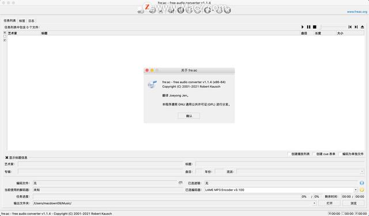Viewport: 369px width, 216px height.
Task: Toggle the first status bar time checkbox
Action: (330, 214)
